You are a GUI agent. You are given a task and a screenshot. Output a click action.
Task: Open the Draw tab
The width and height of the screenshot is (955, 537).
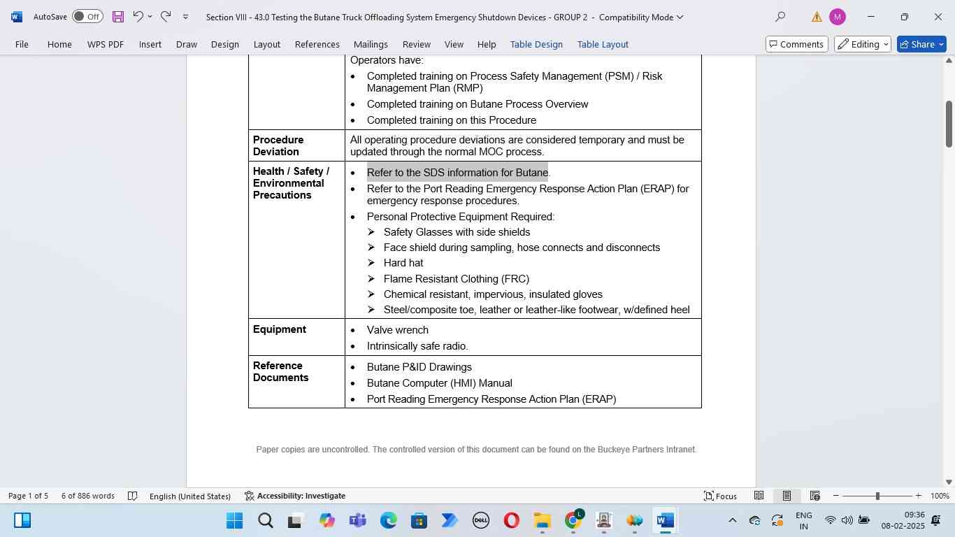[186, 44]
